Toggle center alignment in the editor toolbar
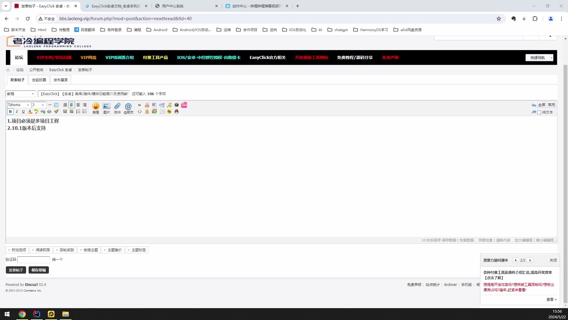This screenshot has width=568, height=320. [x=78, y=105]
